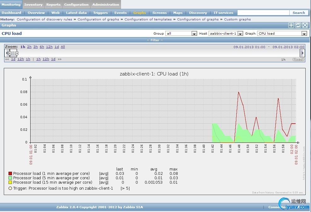Set zoom to 12h
Viewport: 311px width, 212px height.
(49, 47)
